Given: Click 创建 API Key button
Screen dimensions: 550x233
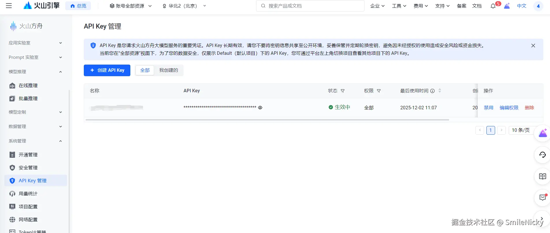Looking at the screenshot, I should 107,70.
